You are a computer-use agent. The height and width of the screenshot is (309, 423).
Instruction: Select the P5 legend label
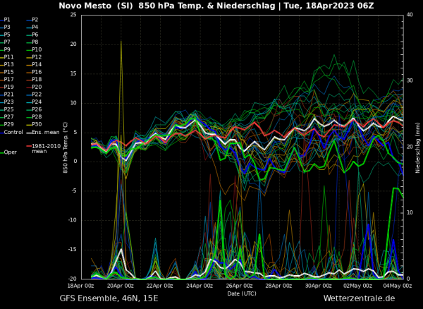click(x=5, y=35)
